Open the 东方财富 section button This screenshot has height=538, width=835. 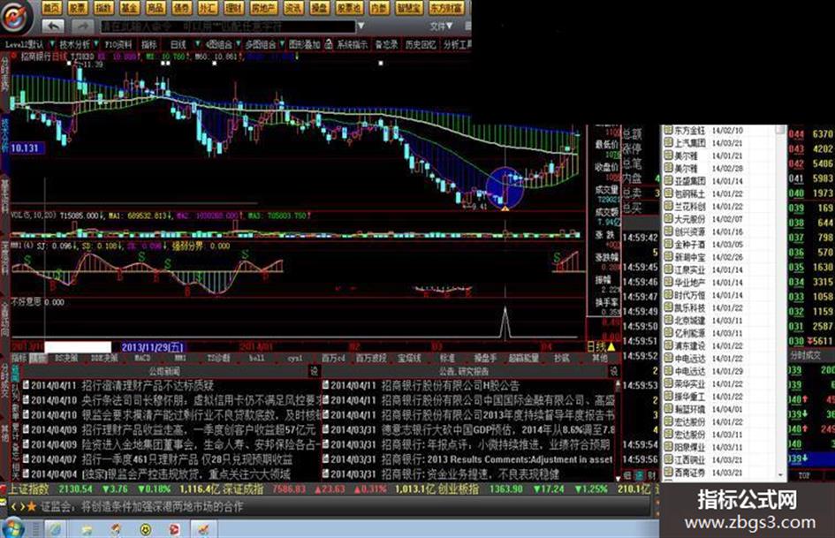click(x=446, y=7)
